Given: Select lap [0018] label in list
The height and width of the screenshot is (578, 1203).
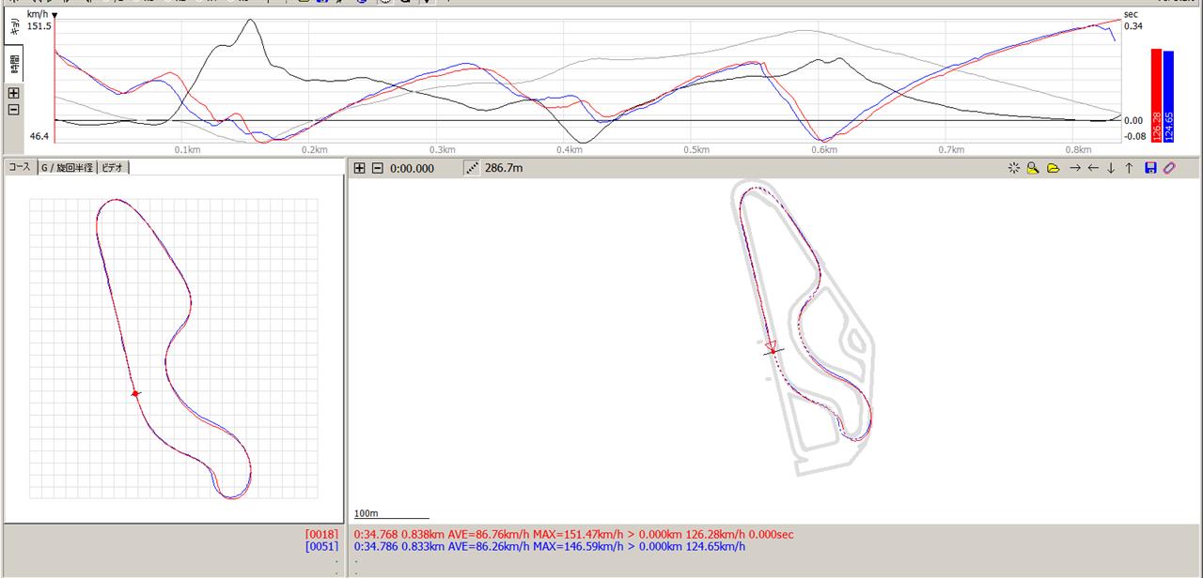Looking at the screenshot, I should click(x=321, y=535).
